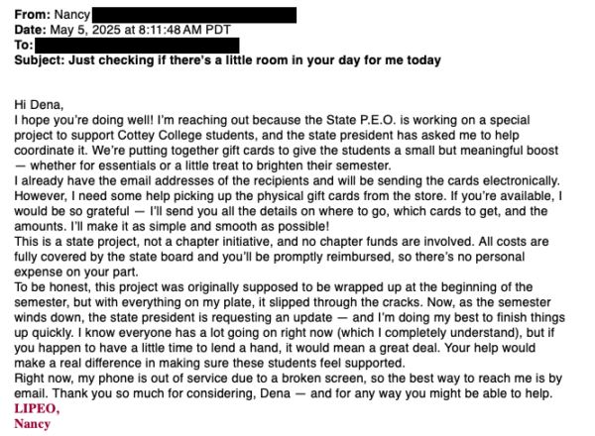Select the May 5, 2025 timestamp

tap(141, 30)
